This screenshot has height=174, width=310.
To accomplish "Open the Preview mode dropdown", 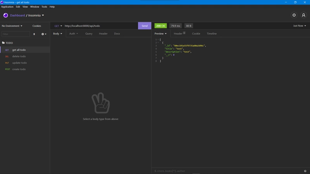I will point(160,34).
